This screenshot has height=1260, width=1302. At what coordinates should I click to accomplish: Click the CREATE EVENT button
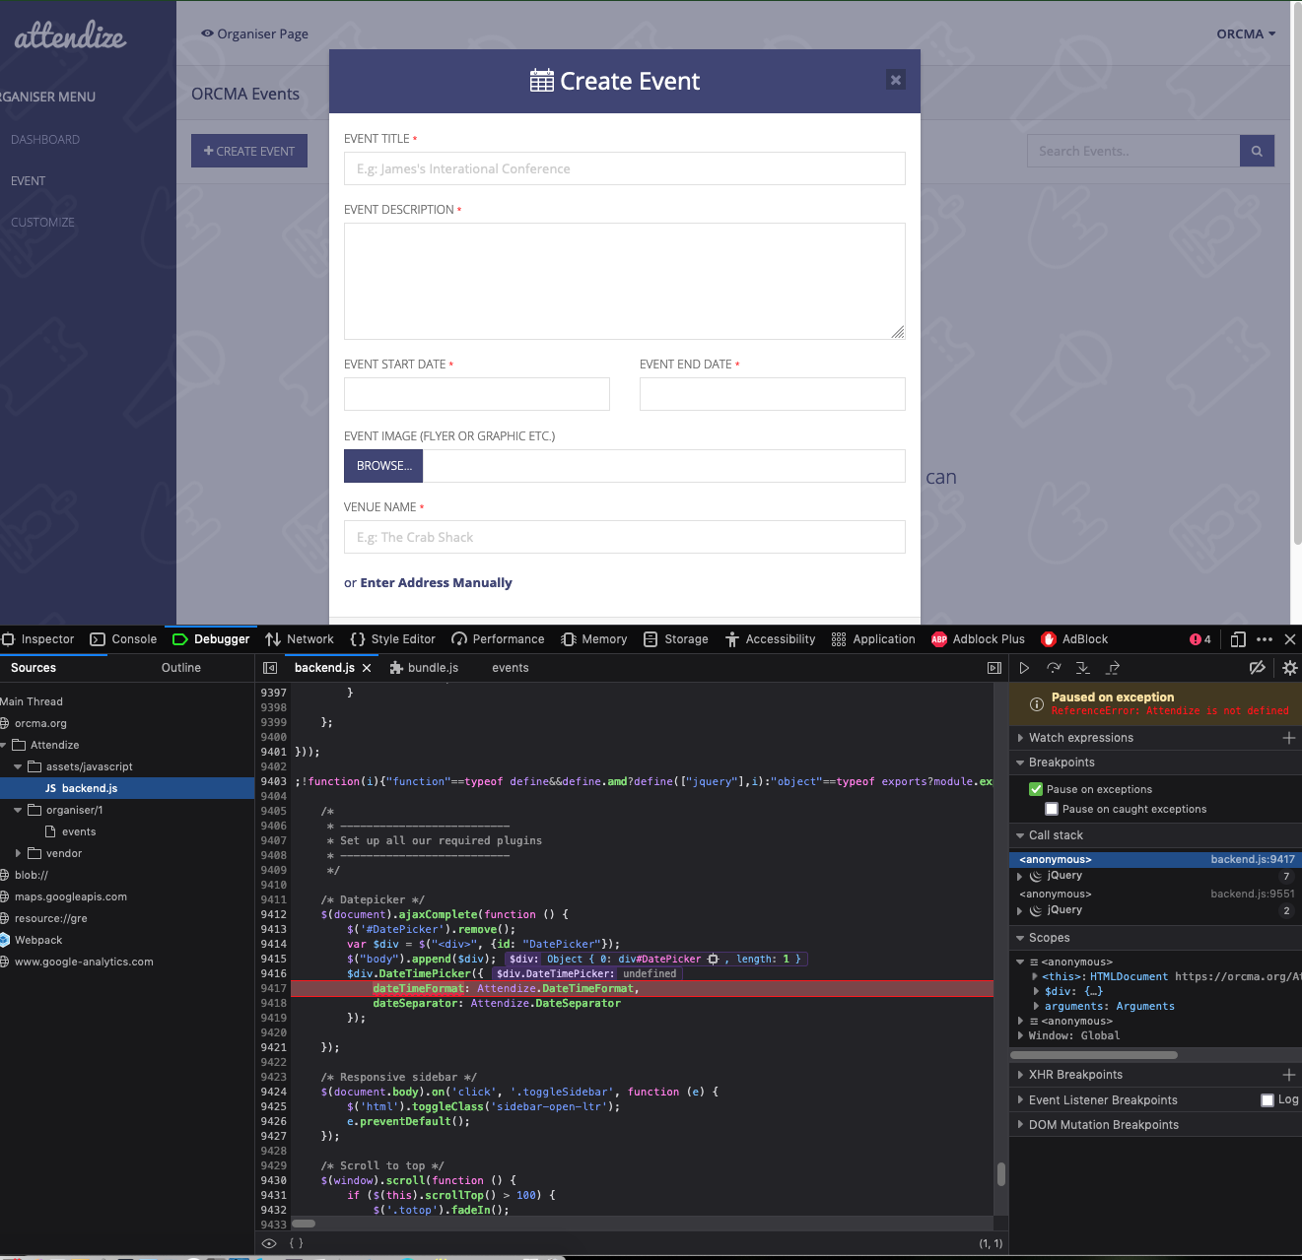coord(248,151)
